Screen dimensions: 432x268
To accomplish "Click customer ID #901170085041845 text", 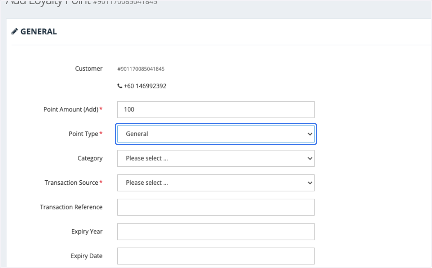I will pos(141,69).
